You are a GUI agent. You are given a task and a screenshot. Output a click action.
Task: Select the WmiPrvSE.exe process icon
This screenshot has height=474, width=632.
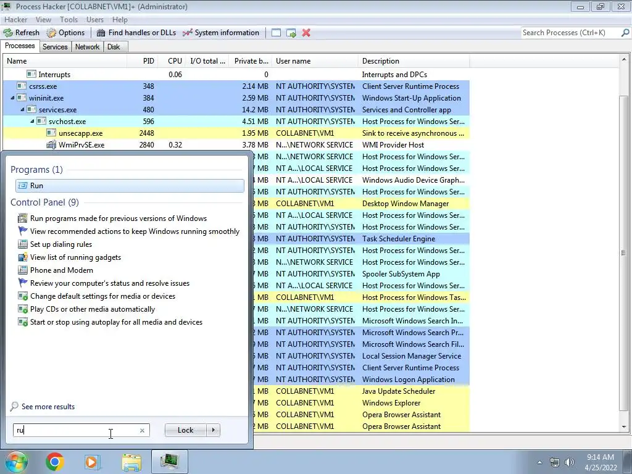[x=51, y=144]
